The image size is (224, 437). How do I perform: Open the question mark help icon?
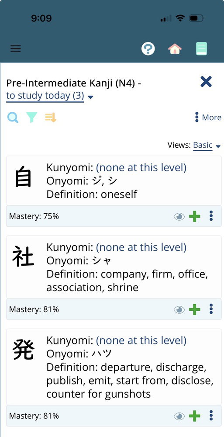click(148, 49)
